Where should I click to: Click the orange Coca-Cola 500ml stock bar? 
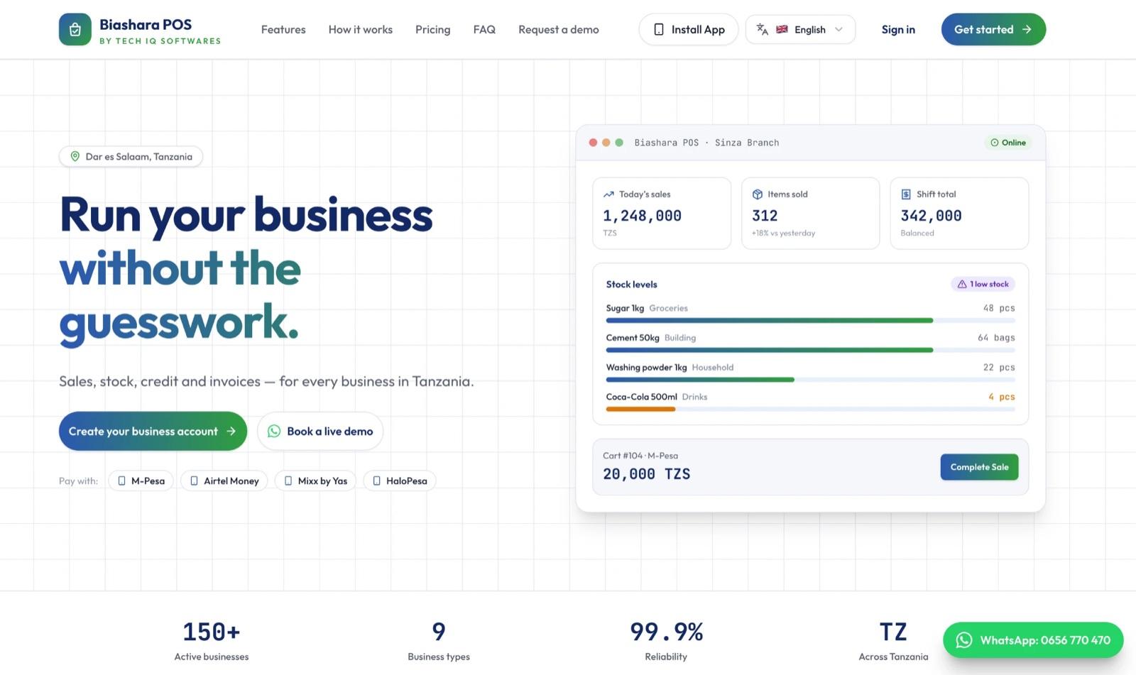(640, 410)
